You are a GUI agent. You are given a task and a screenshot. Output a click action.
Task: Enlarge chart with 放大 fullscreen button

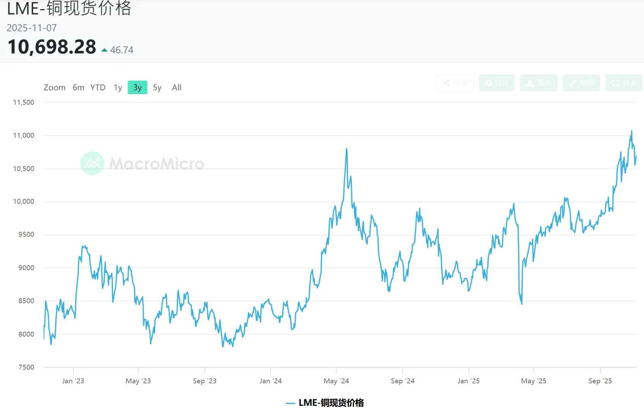click(x=624, y=83)
